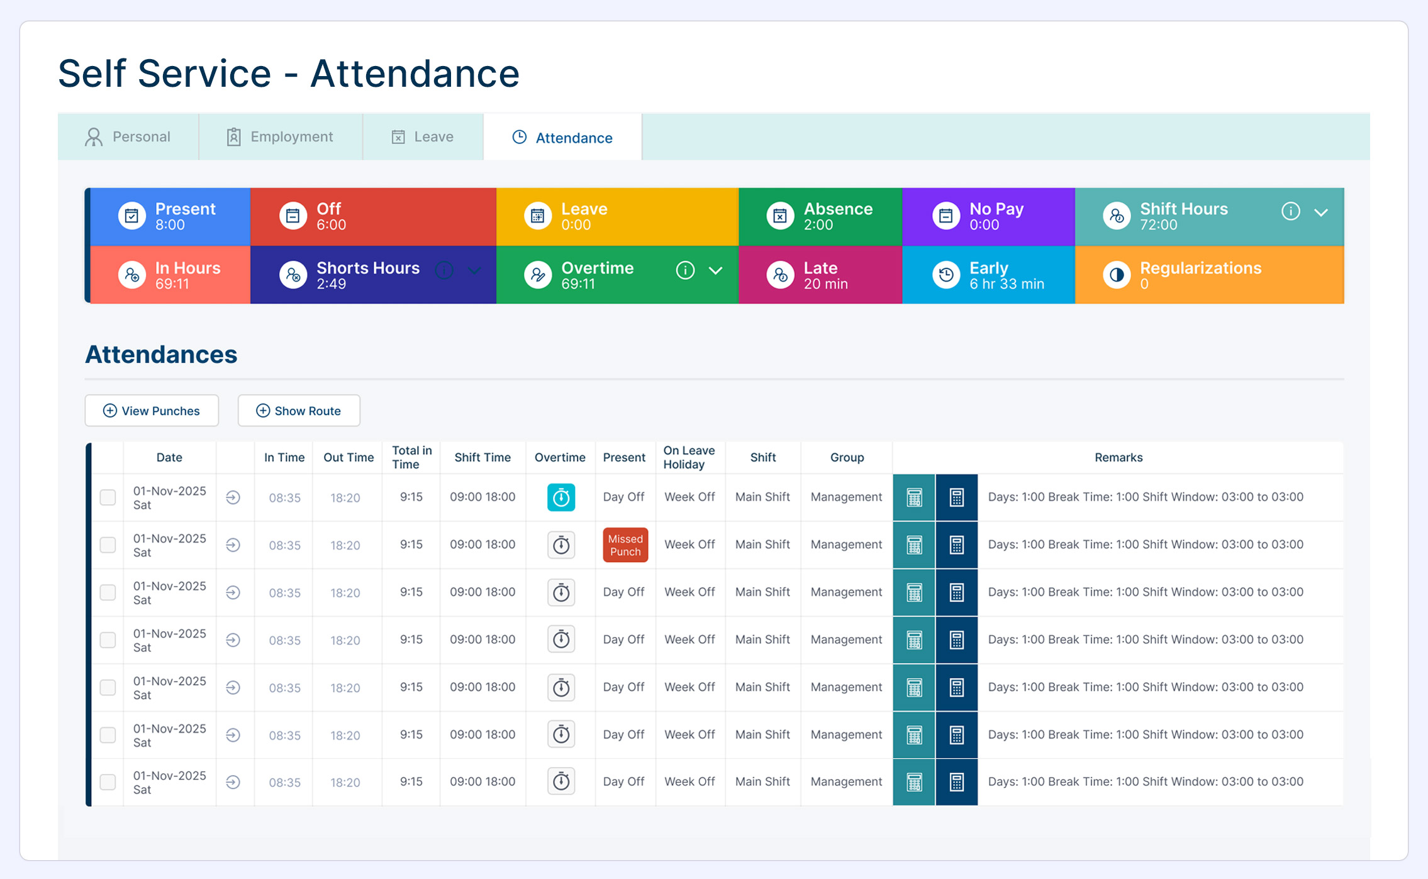Expand the Overtime tile dropdown arrow
1428x879 pixels.
[x=715, y=270]
